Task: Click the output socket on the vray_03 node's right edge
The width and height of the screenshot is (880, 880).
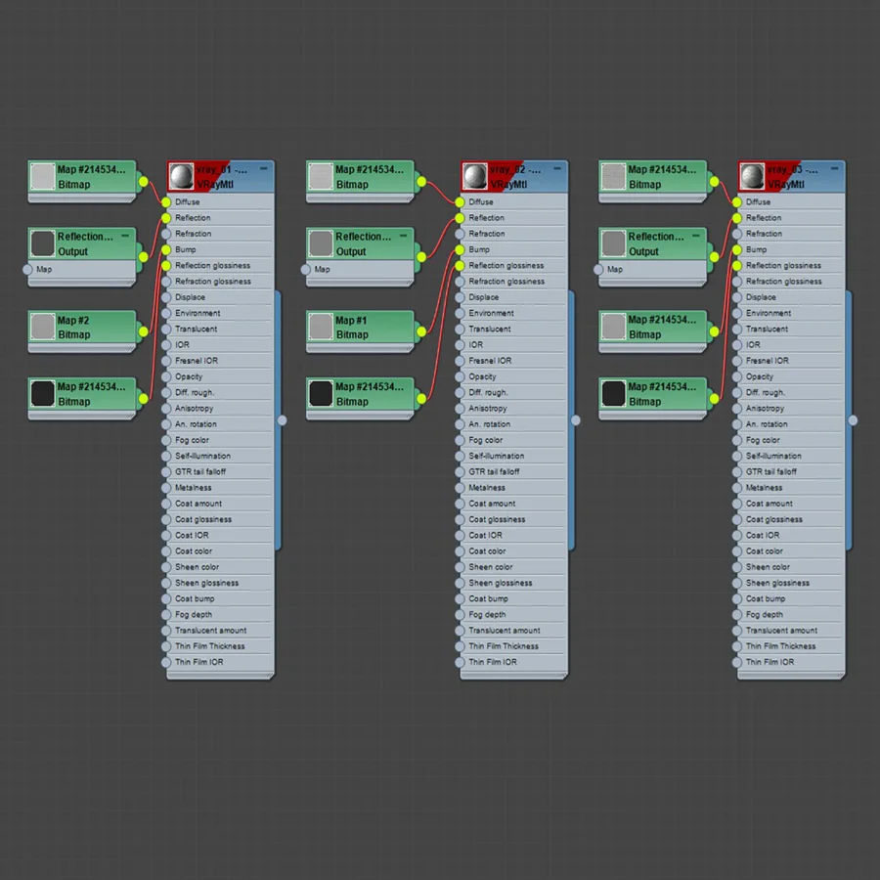Action: click(853, 420)
